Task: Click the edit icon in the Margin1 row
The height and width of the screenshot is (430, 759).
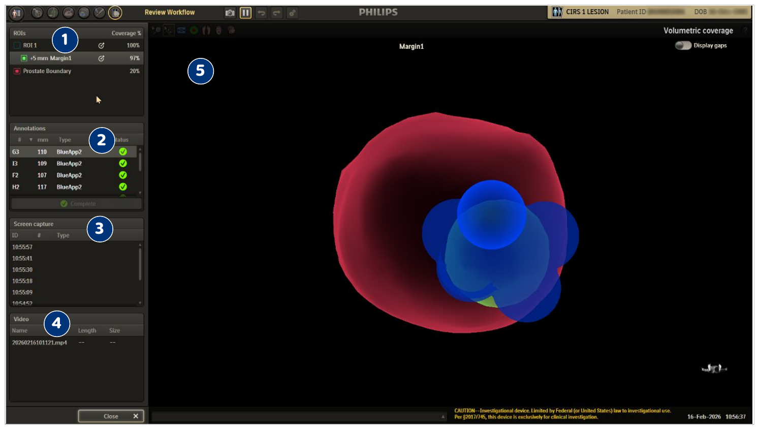Action: (x=101, y=58)
